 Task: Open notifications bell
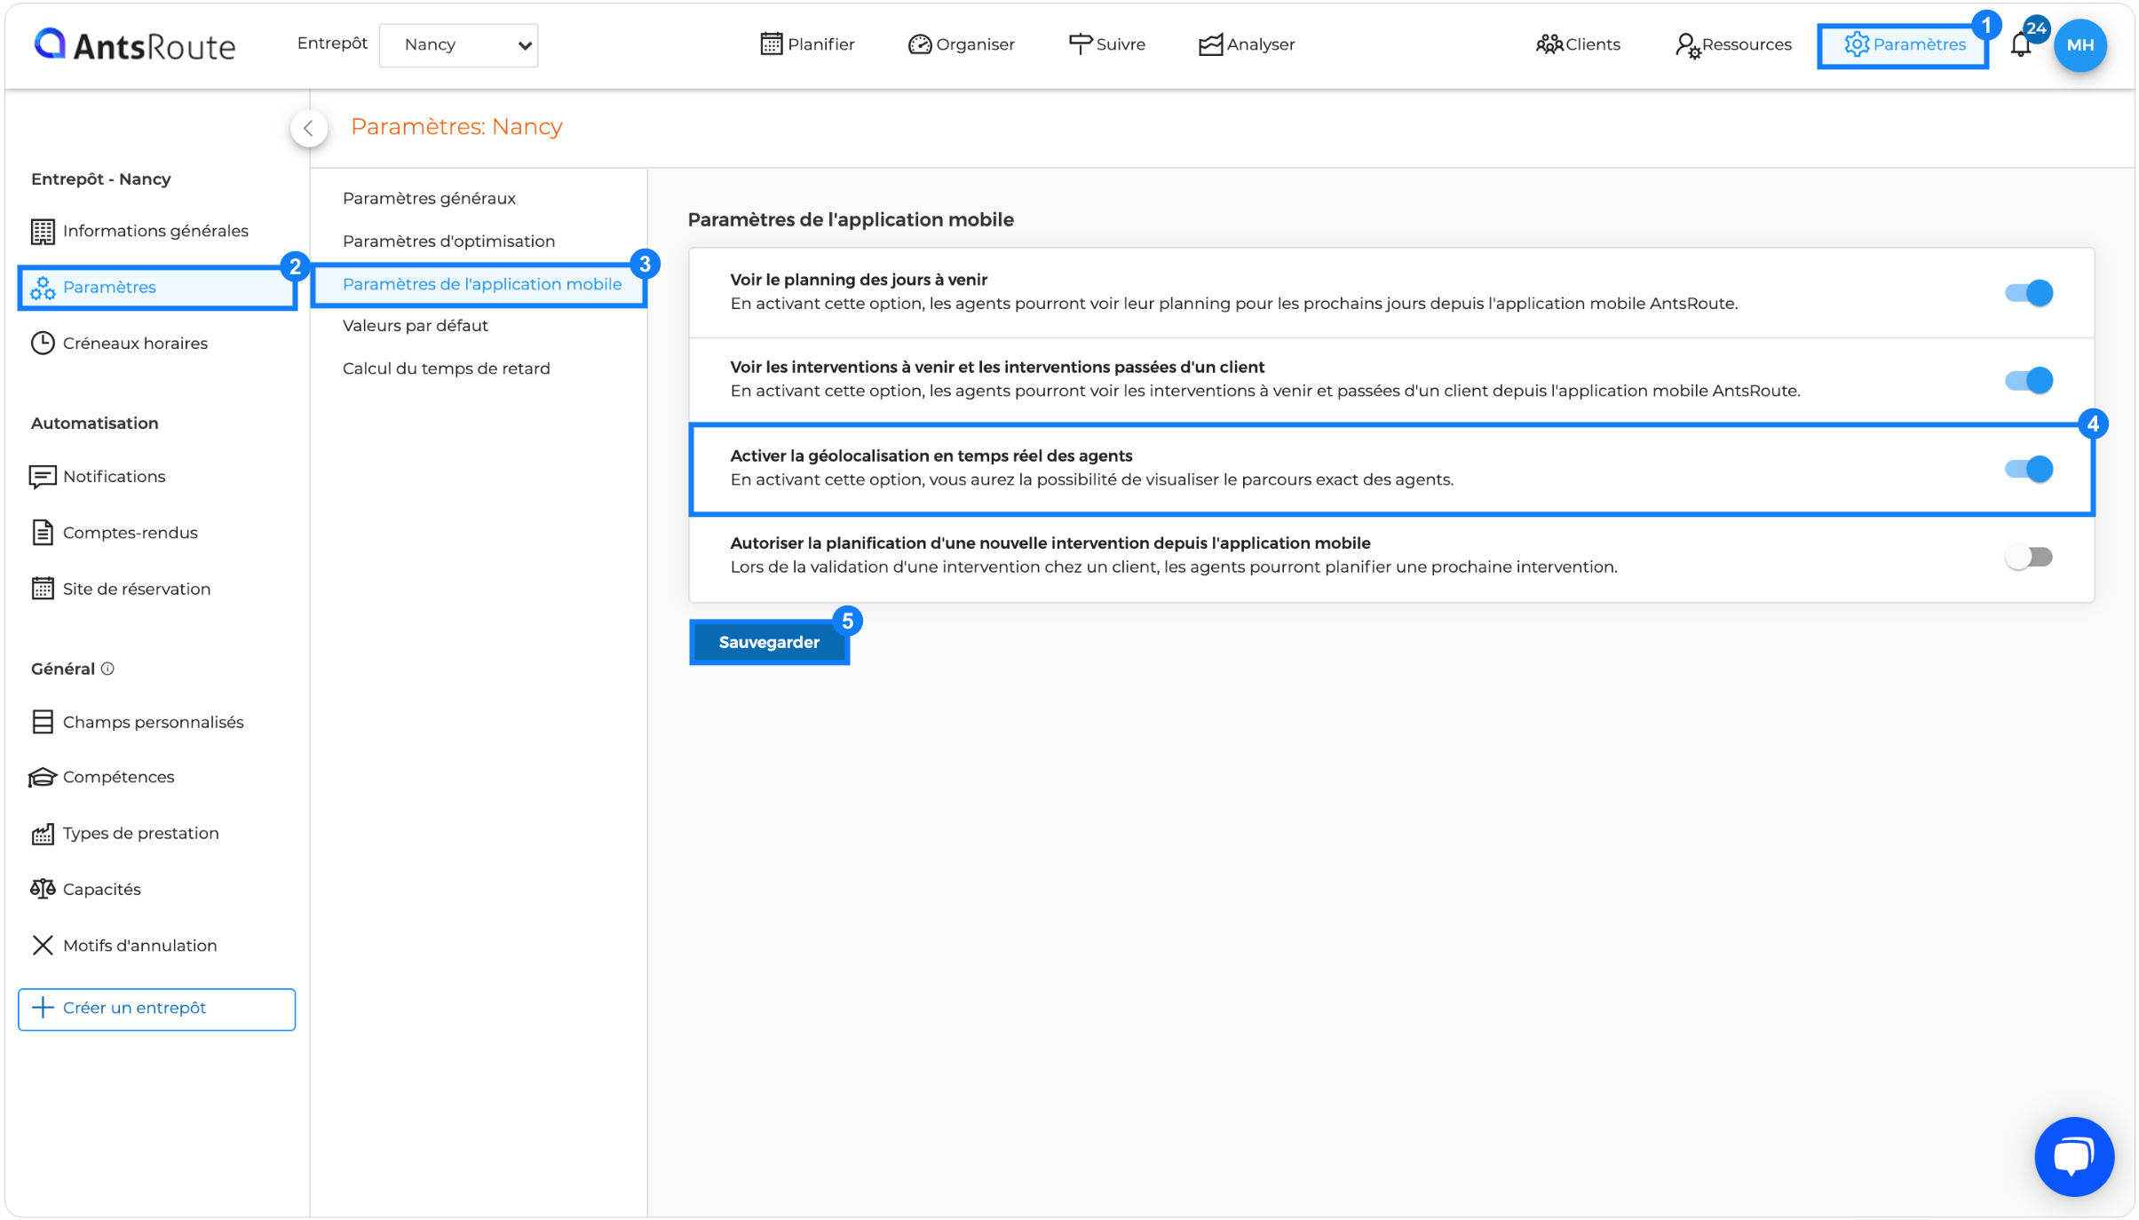(2021, 44)
